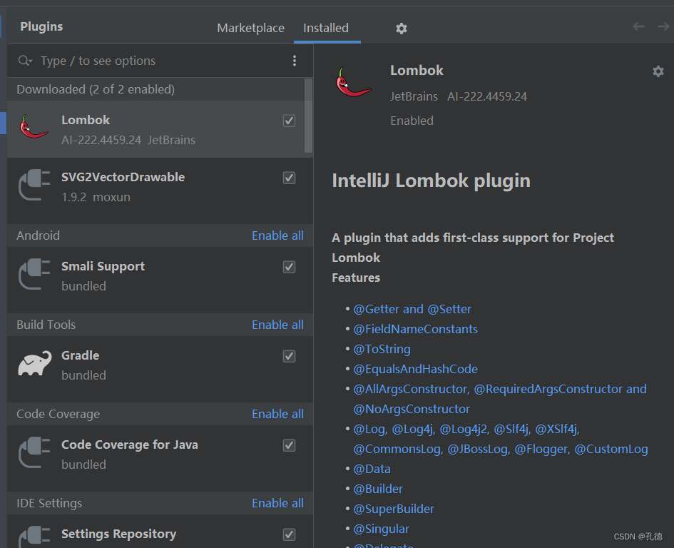
Task: Toggle the Settings Repository checkbox
Action: tap(290, 534)
